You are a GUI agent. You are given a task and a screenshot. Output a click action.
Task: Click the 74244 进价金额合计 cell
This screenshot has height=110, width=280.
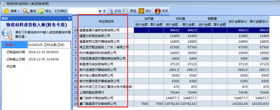point(237,93)
